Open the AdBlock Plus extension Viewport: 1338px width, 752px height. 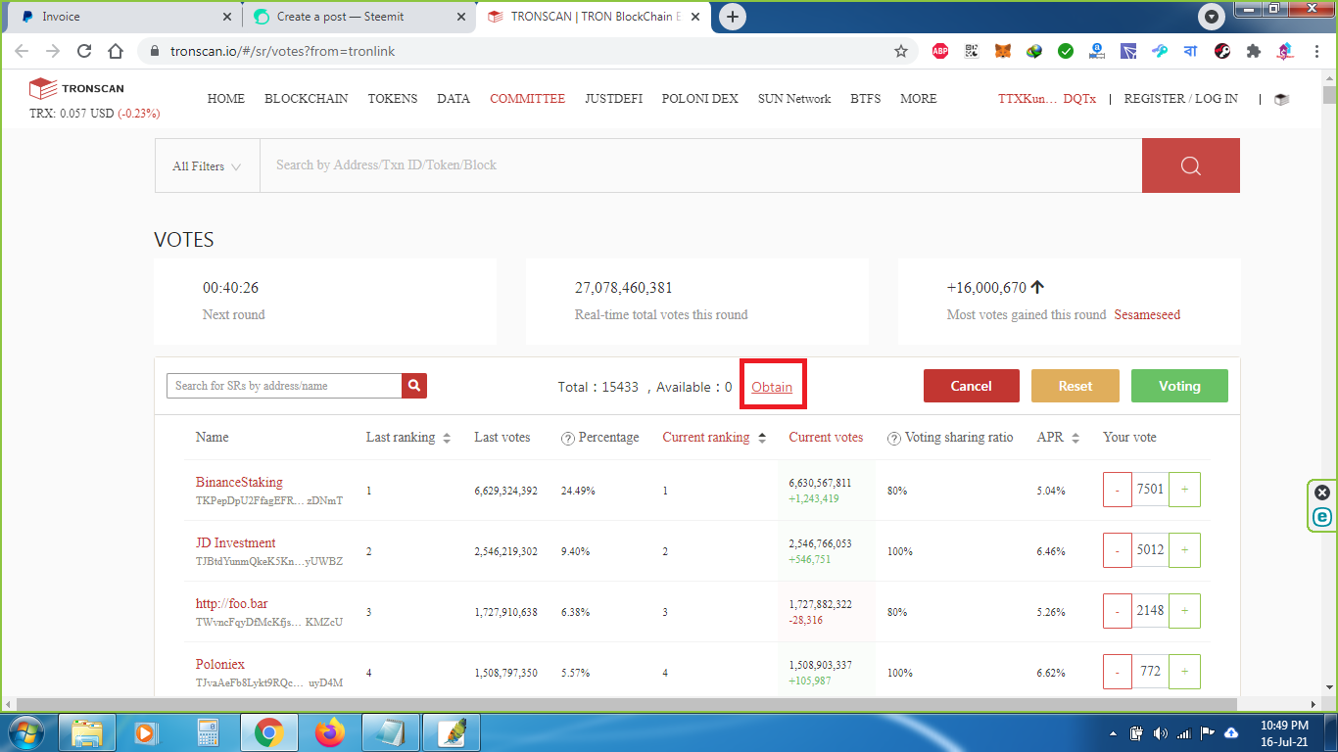[940, 51]
